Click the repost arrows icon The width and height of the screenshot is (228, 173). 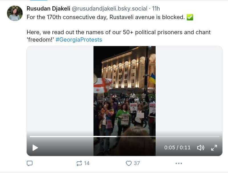click(x=79, y=163)
